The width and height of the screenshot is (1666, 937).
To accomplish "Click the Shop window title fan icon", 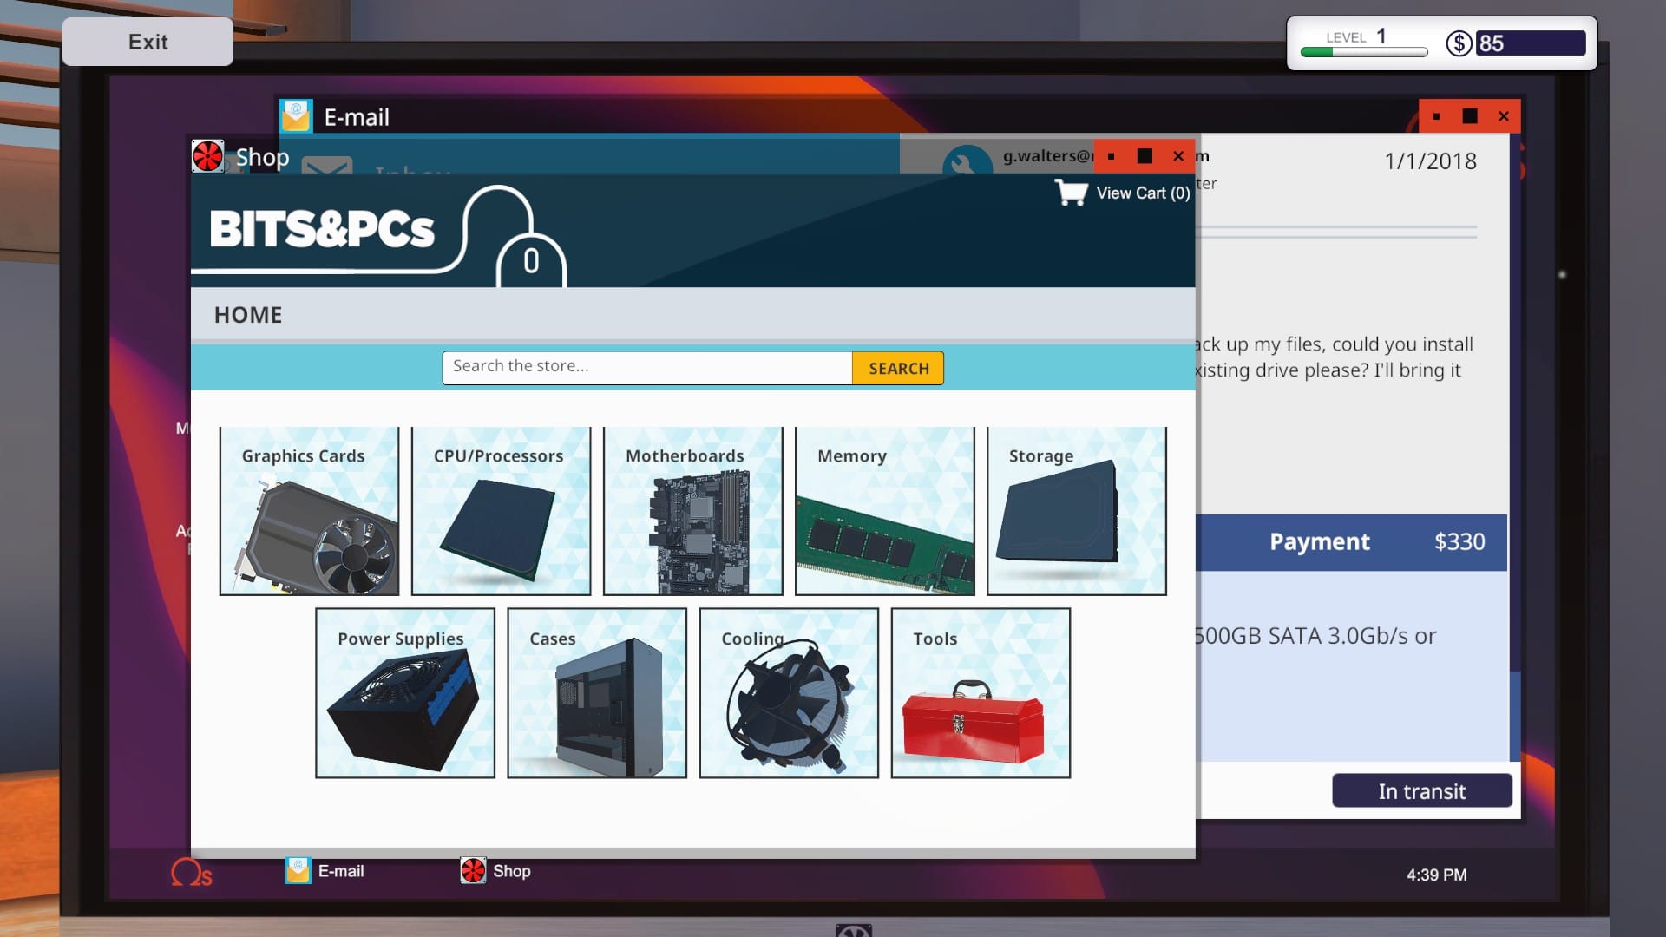I will pyautogui.click(x=207, y=156).
